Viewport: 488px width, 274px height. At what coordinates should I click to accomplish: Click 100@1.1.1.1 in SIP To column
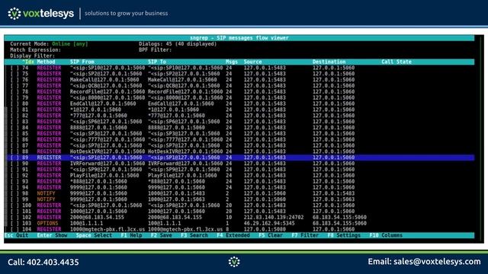pos(165,223)
